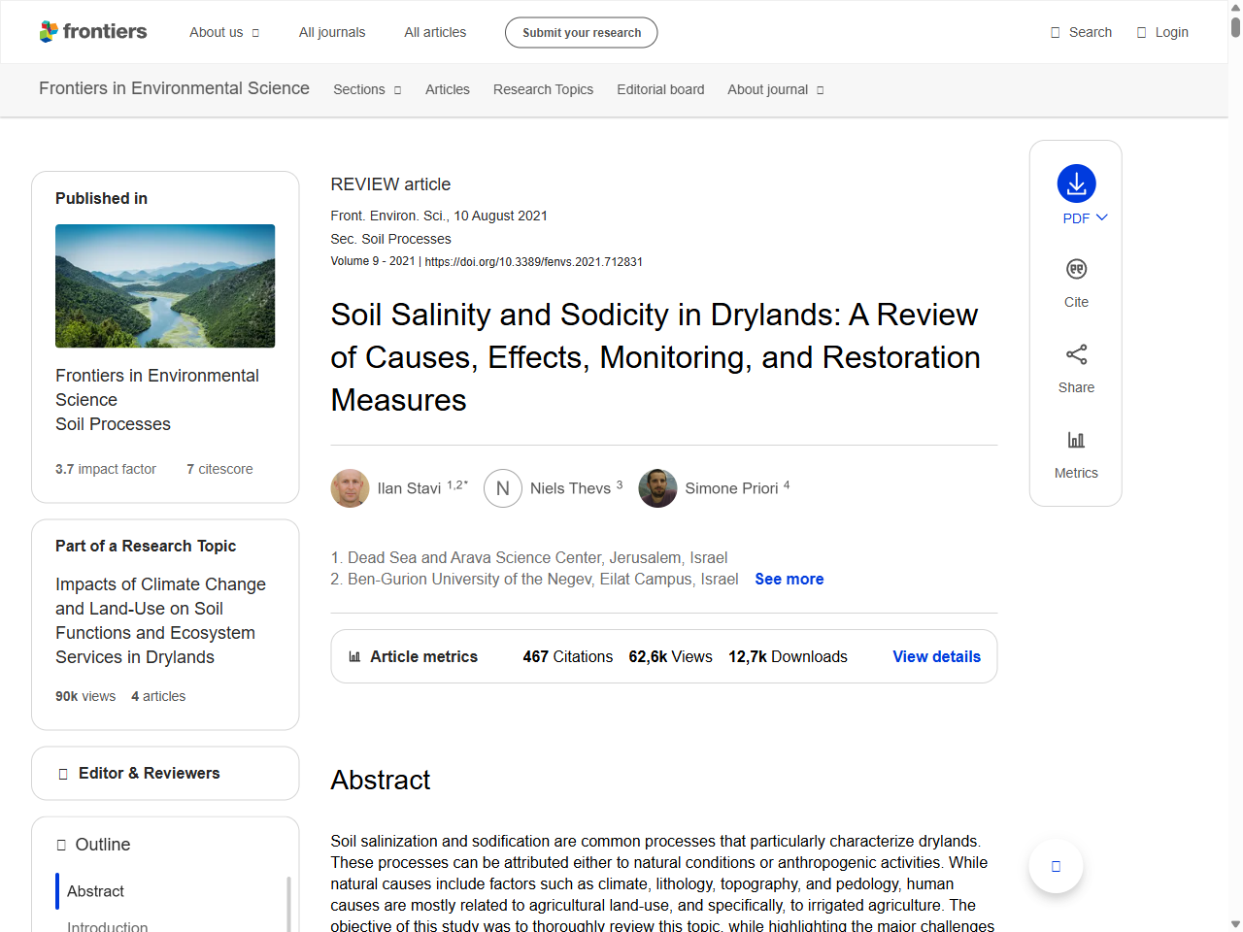Viewport: 1243px width, 932px height.
Task: Click Niels Thevs' initial avatar
Action: tap(503, 488)
